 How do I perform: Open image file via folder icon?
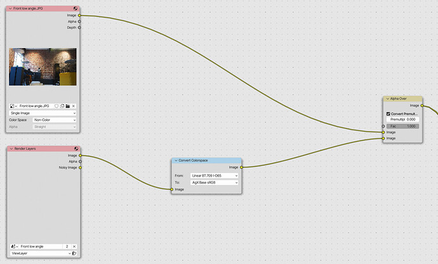click(67, 106)
